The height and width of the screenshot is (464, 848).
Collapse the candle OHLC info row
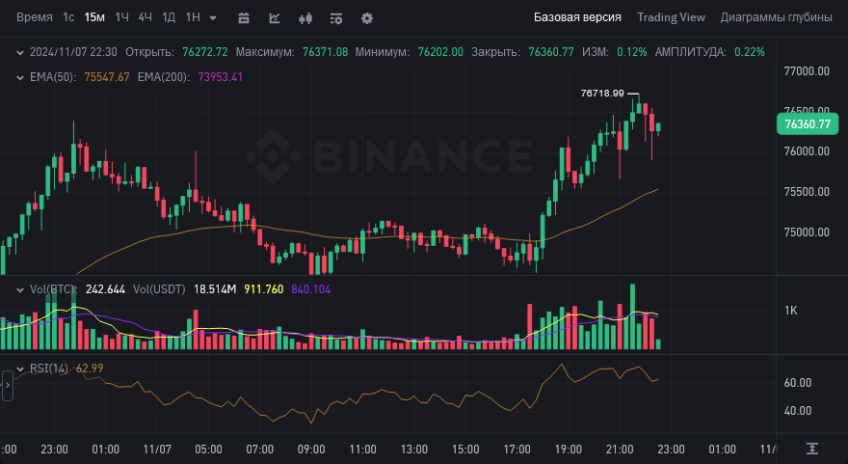coord(20,52)
